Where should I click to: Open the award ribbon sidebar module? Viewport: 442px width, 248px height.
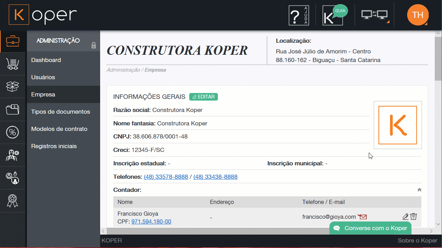pos(13,200)
